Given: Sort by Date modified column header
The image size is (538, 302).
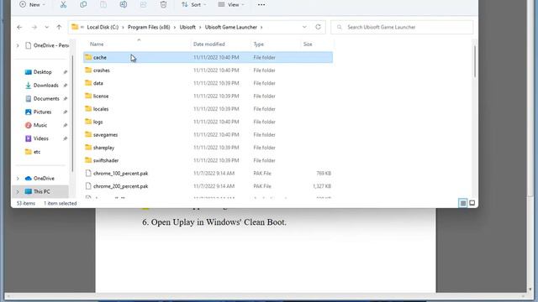Looking at the screenshot, I should coord(209,44).
